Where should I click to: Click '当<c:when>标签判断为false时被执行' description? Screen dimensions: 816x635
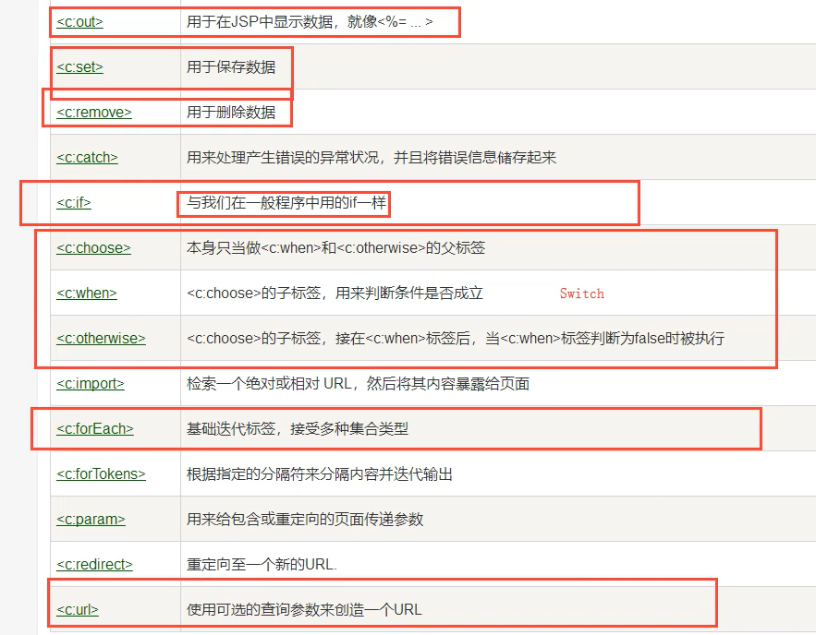pos(604,339)
